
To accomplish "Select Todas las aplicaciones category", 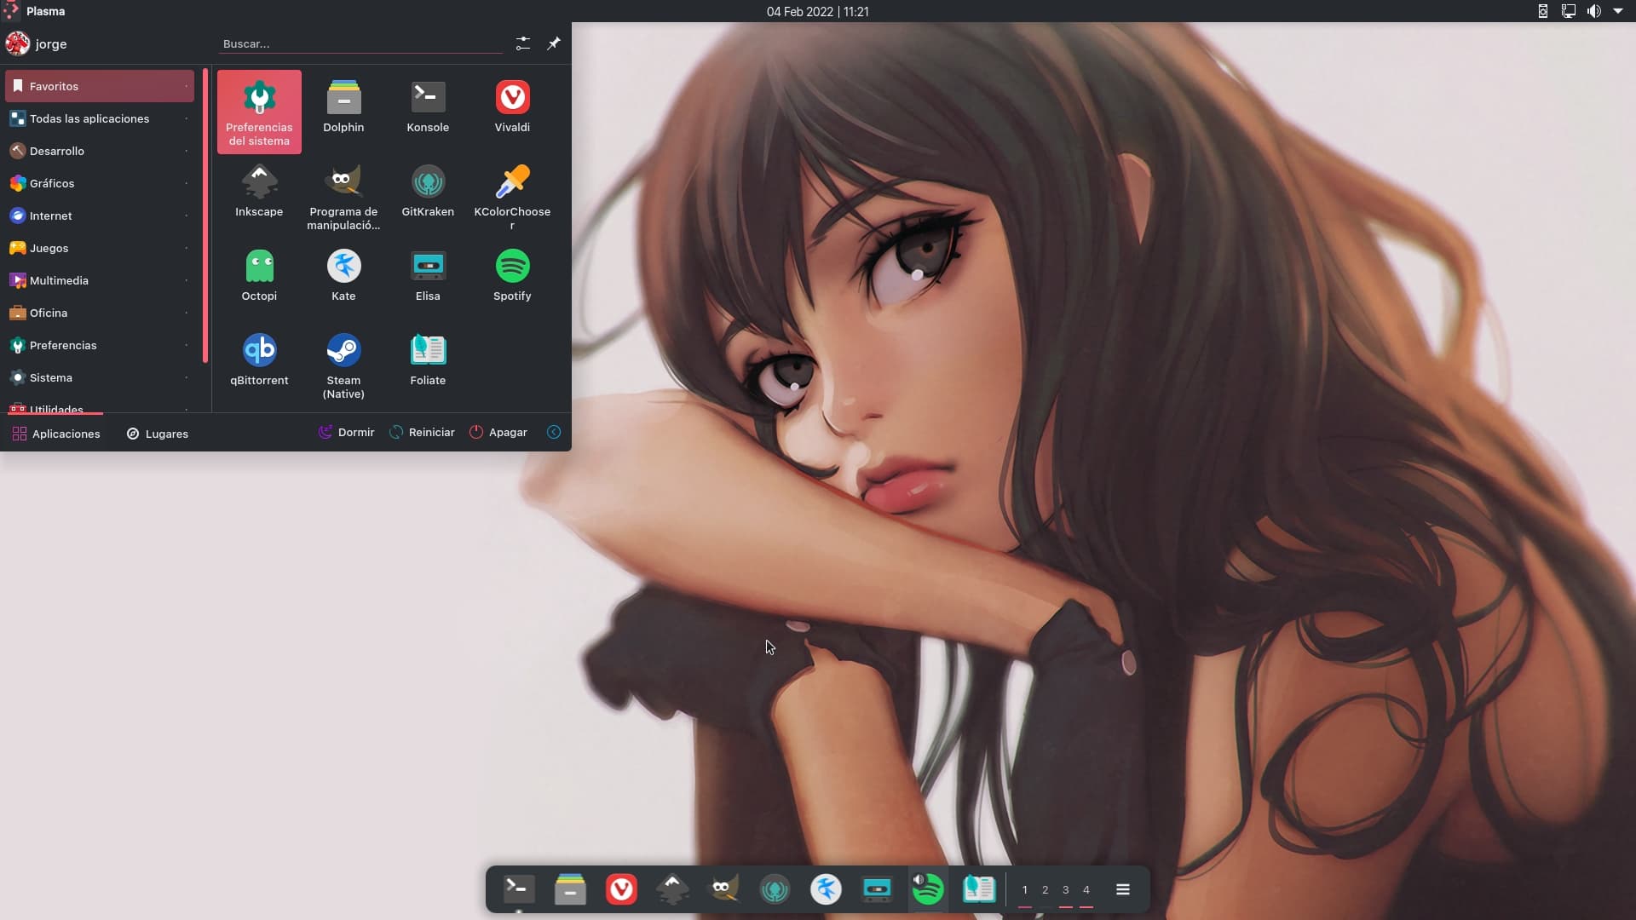I will click(100, 118).
